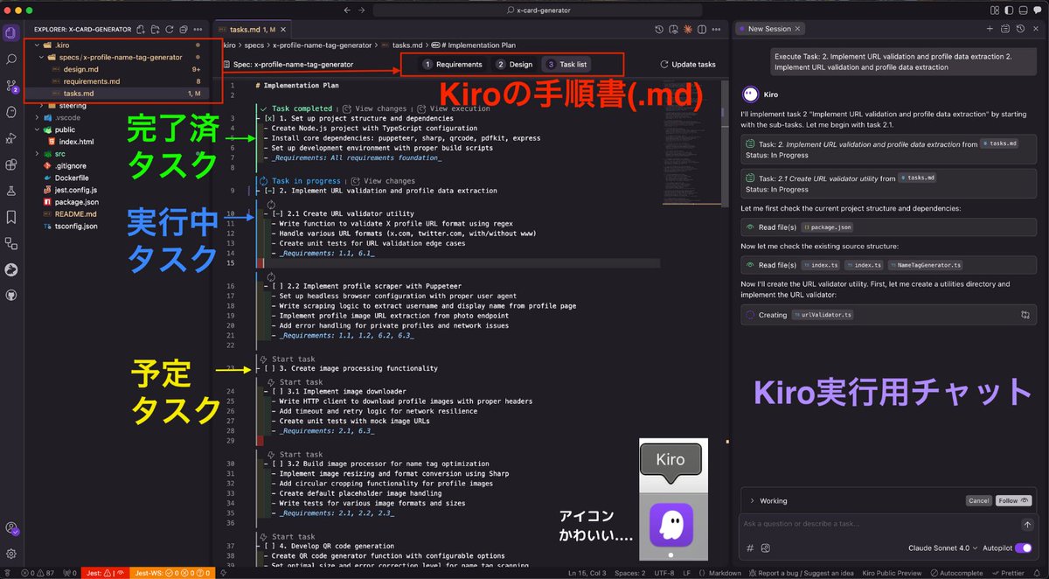Expand the src folder

click(37, 153)
